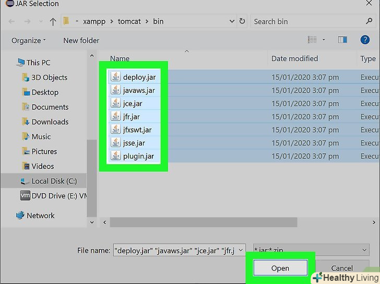
Task: Click the horizontal scrollbar right arrow
Action: point(374,222)
